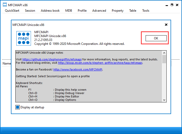Close the MFCMAPI Unicode x86 dialog
The height and width of the screenshot is (134, 182).
pos(166,25)
